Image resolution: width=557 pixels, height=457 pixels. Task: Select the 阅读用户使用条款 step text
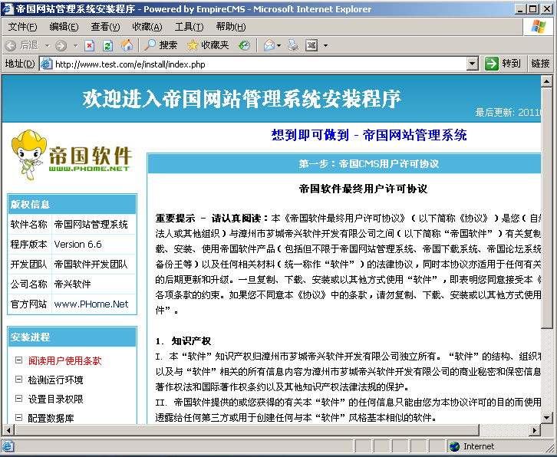(x=65, y=361)
